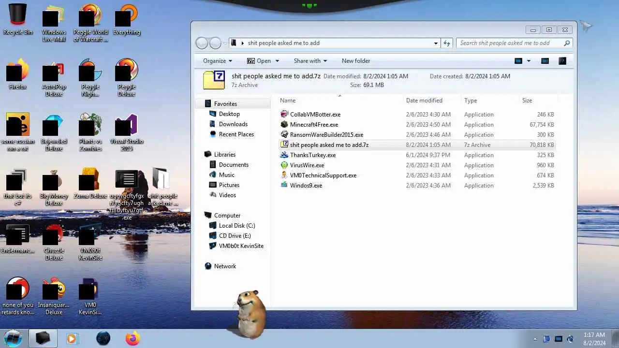Image resolution: width=619 pixels, height=348 pixels.
Task: Open Desktop in the navigation pane
Action: pyautogui.click(x=229, y=114)
